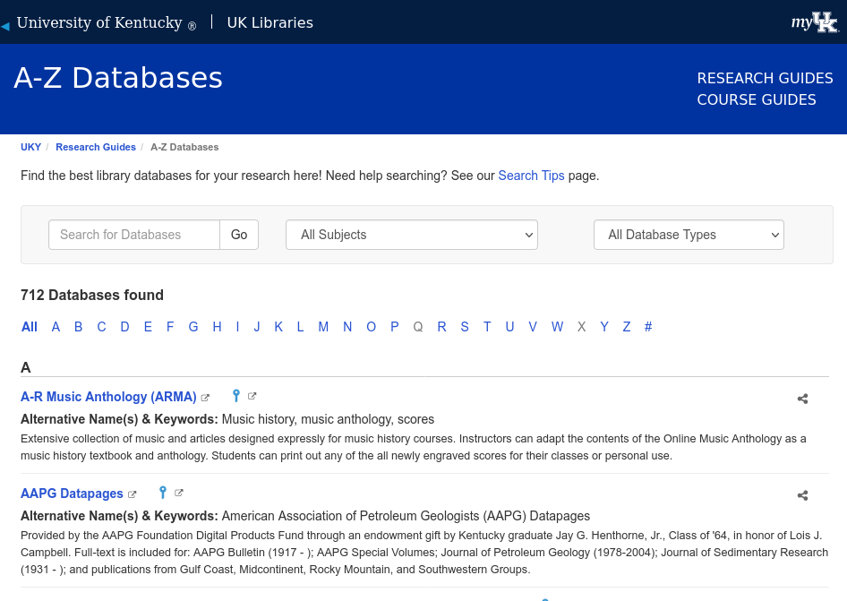The width and height of the screenshot is (847, 601).
Task: Open the Search Tips page link
Action: (531, 176)
